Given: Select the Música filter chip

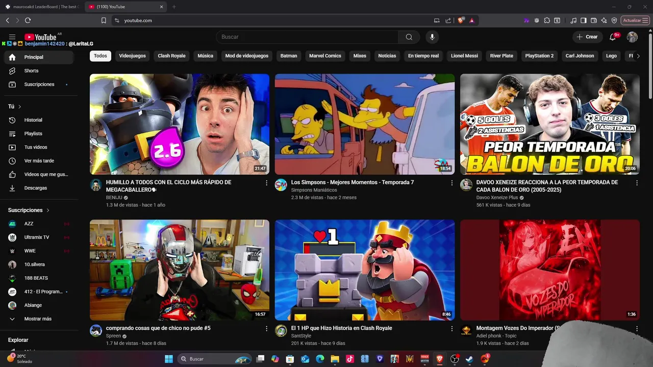Looking at the screenshot, I should 205,56.
